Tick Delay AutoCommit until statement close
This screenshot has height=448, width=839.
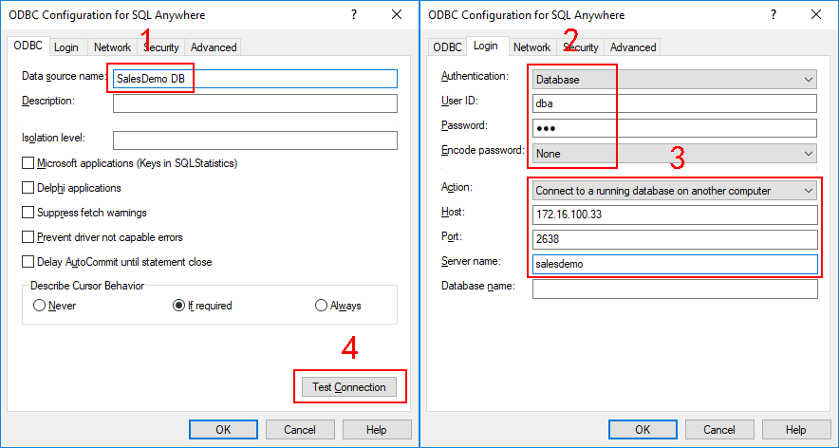(x=28, y=262)
